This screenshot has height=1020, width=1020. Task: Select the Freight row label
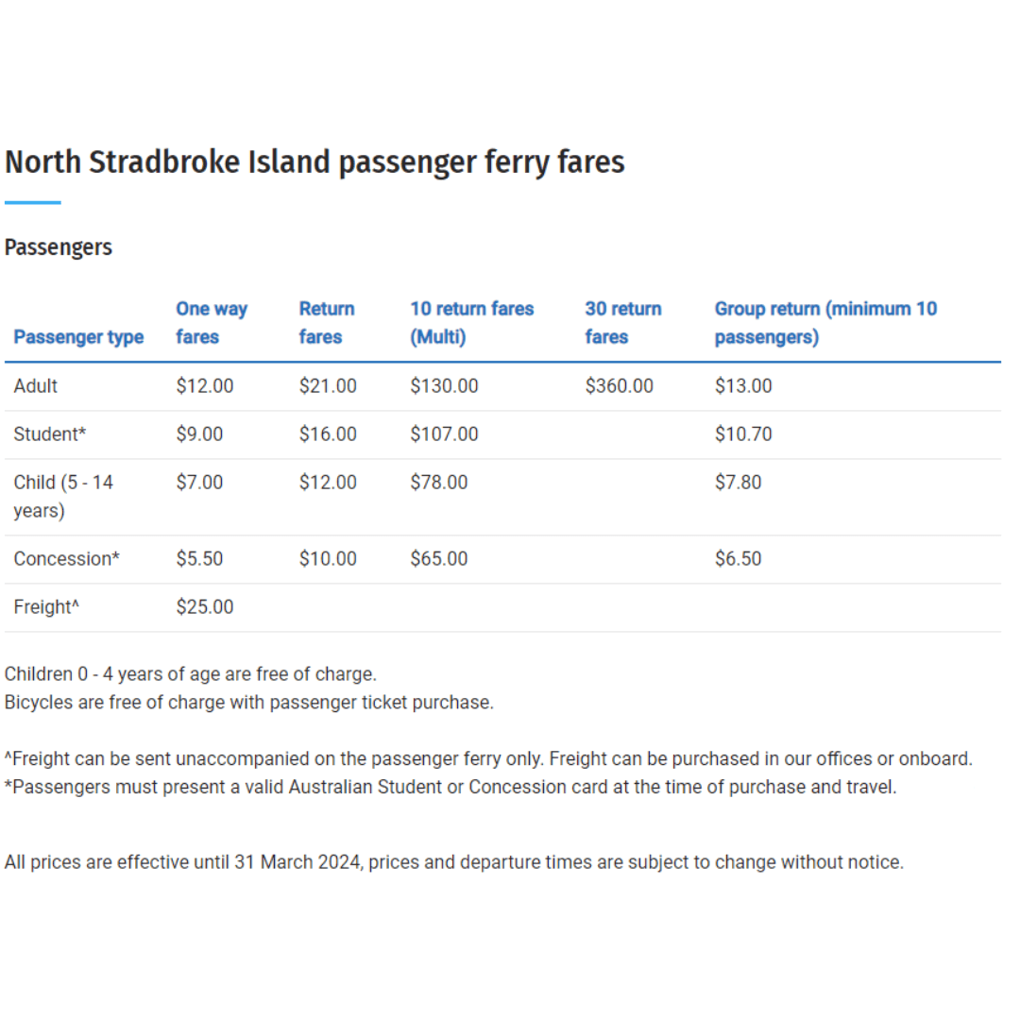46,607
